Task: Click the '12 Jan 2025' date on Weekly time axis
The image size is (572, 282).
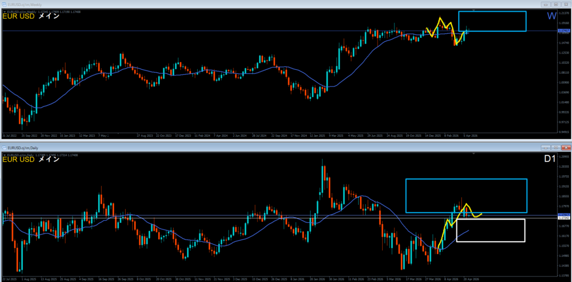Action: (x=317, y=135)
